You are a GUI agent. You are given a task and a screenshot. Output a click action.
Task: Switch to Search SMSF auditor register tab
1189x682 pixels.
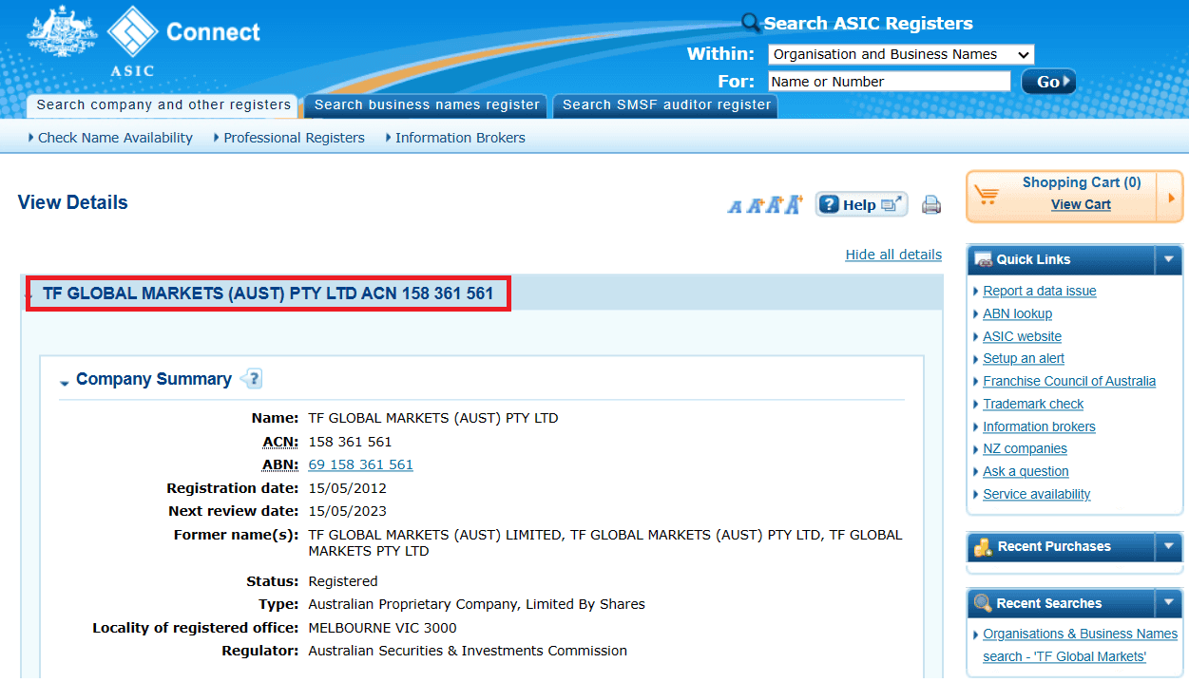click(666, 105)
